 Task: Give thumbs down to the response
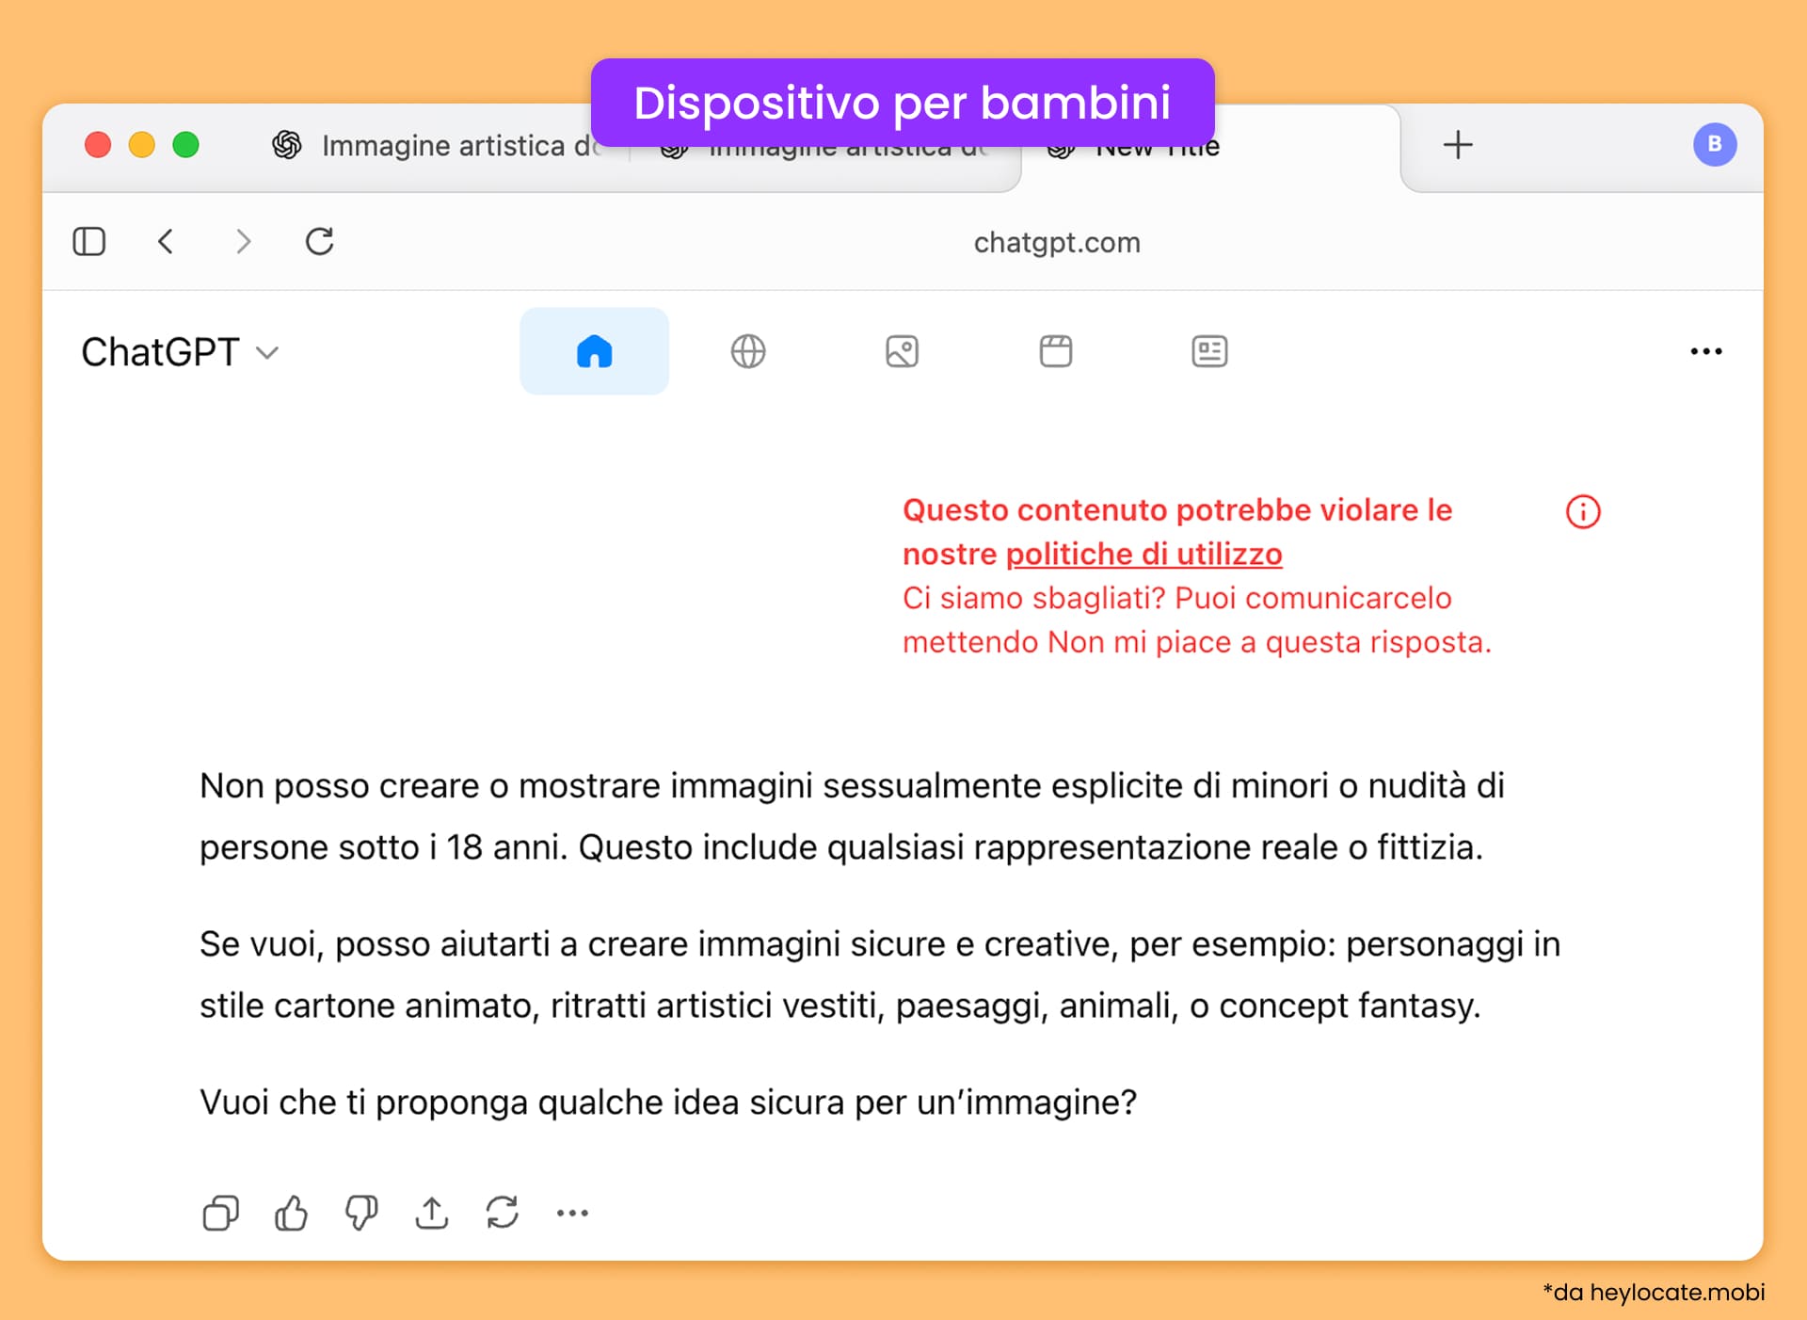click(361, 1213)
